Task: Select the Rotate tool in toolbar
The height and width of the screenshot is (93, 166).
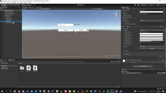Action: tap(8, 5)
